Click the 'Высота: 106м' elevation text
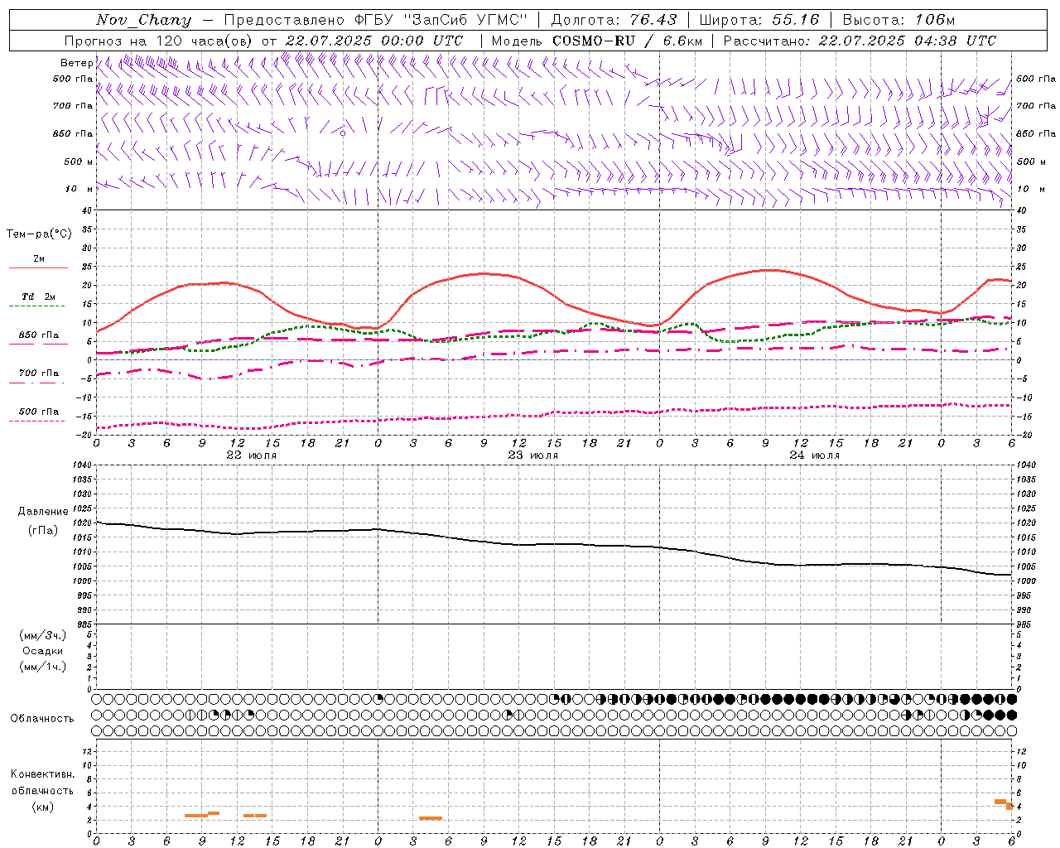Screen dimensions: 1060x848 899,20
